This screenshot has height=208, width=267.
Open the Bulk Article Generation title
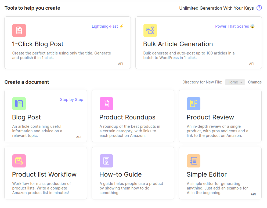178,44
